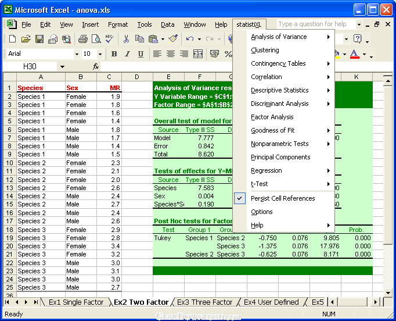Open the Nonparametric Tests submenu
Viewport: 396px width, 321px height.
290,144
